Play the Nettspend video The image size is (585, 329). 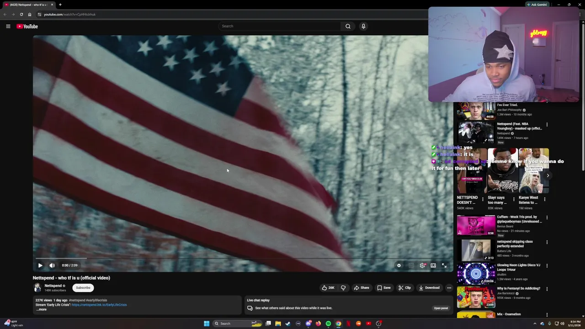pyautogui.click(x=40, y=265)
